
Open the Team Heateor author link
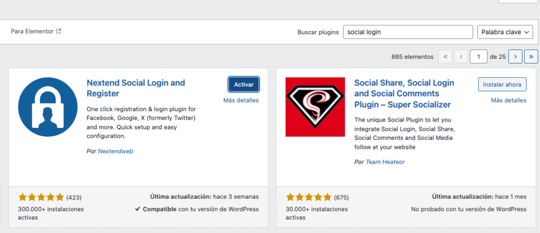point(385,162)
